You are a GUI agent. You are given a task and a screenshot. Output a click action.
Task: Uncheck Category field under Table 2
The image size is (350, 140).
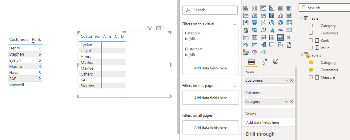pyautogui.click(x=311, y=63)
